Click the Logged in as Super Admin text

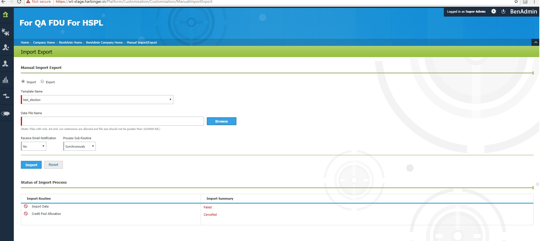click(x=466, y=12)
